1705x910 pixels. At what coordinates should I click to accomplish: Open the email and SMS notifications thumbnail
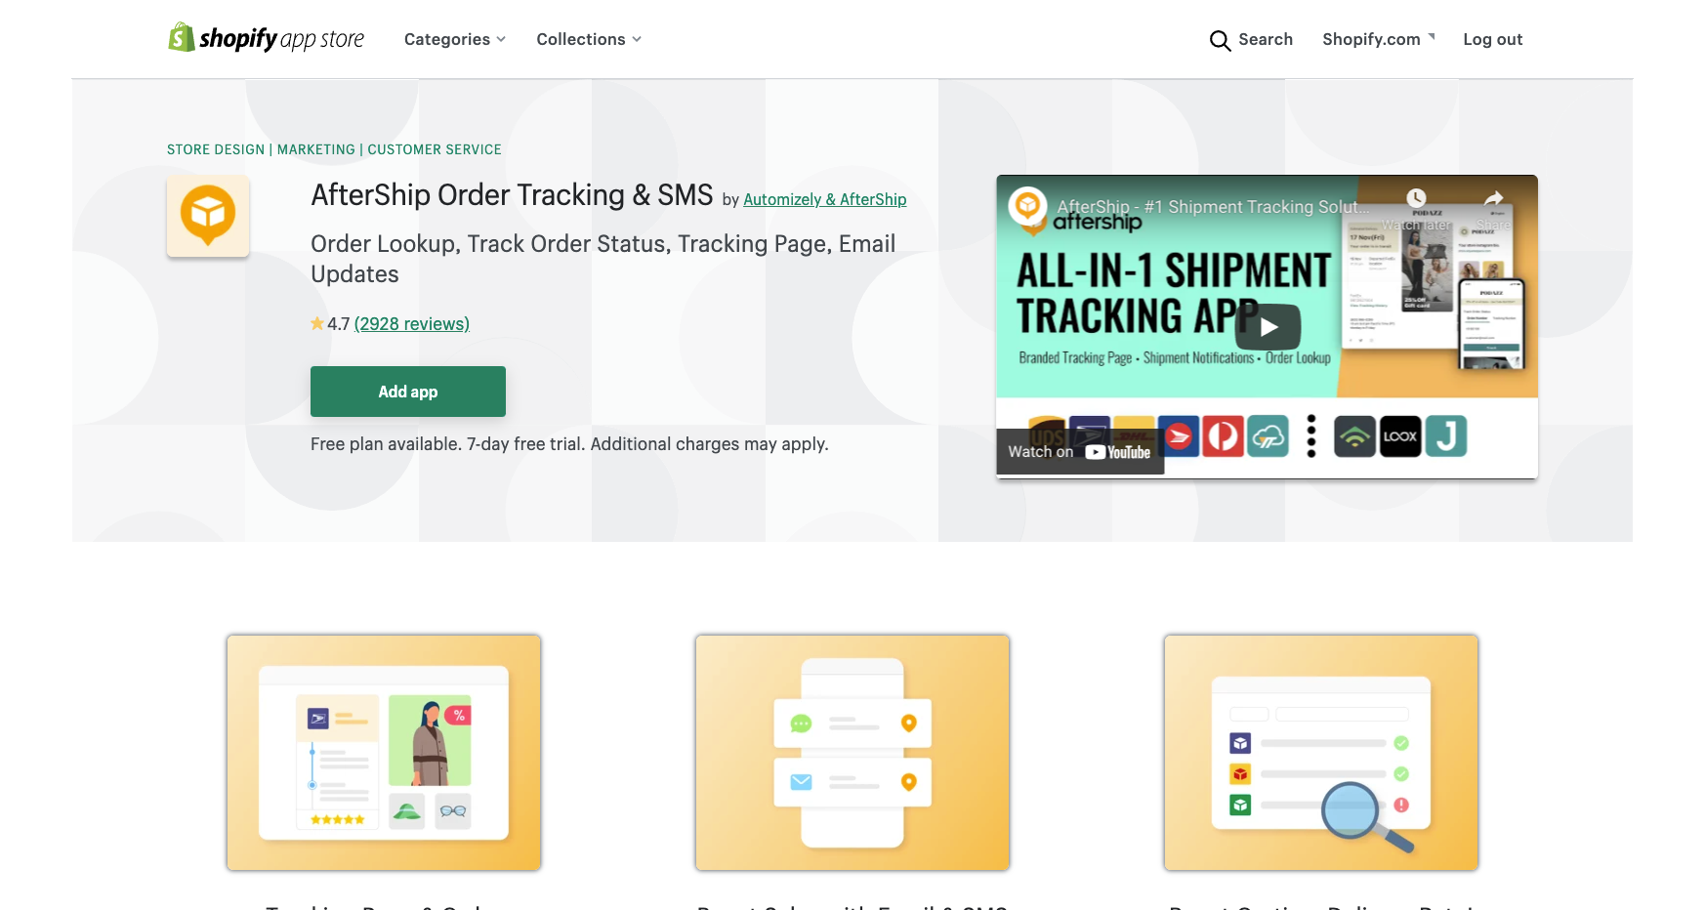[852, 753]
